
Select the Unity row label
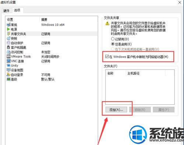click(15, 66)
